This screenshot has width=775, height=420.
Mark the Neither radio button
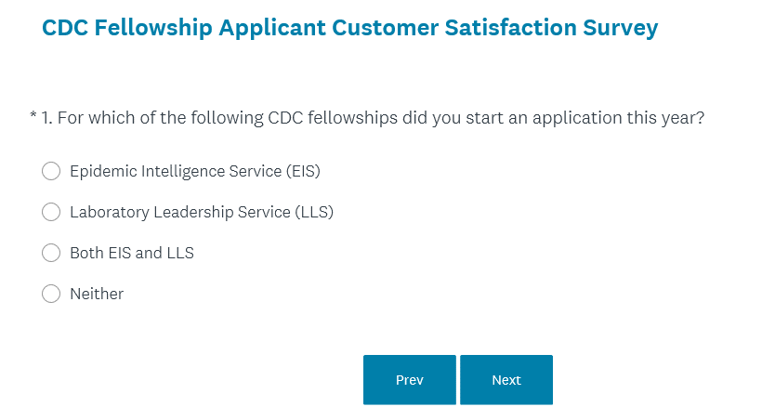51,294
